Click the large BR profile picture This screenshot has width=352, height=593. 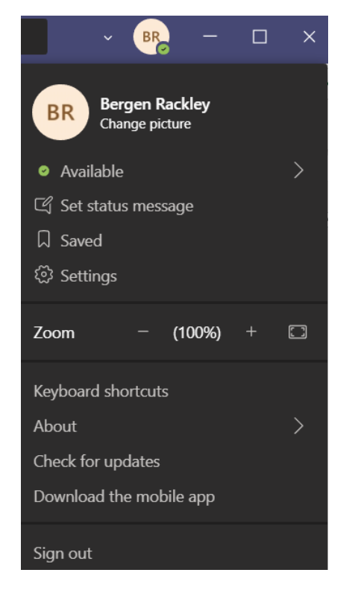point(60,112)
